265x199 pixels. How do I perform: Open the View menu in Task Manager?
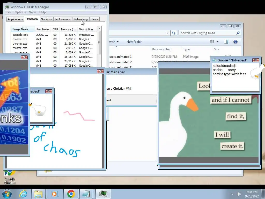32,12
